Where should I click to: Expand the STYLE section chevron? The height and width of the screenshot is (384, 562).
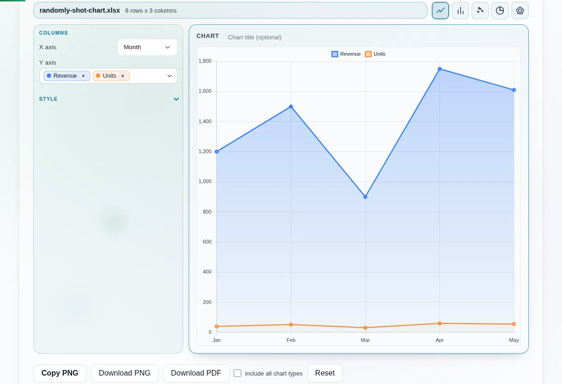click(x=176, y=99)
